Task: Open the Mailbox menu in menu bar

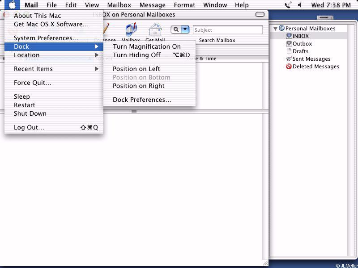Action: coord(119,5)
